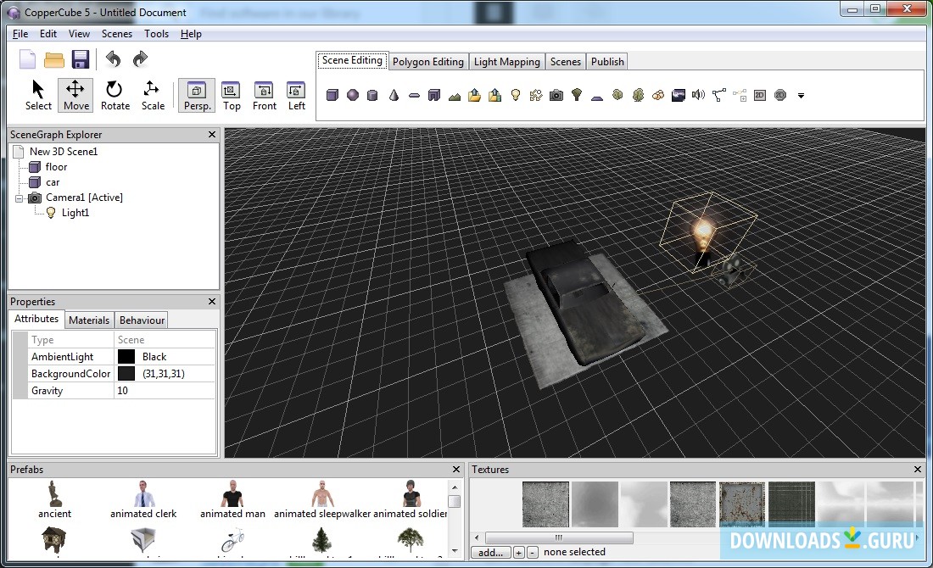
Task: Switch viewport to Front view
Action: point(264,95)
